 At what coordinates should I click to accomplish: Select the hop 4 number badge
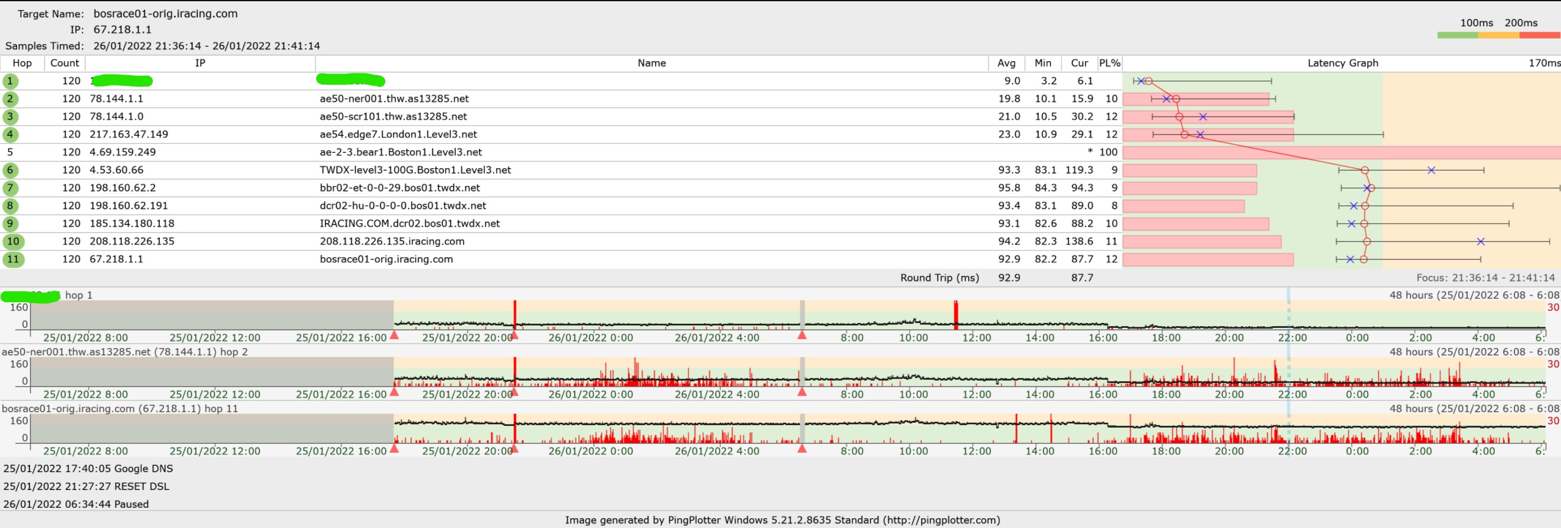click(x=10, y=134)
